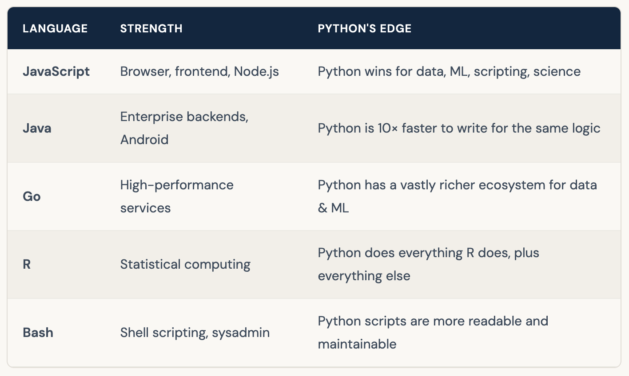Click the PYTHON'S EDGE column header

pyautogui.click(x=364, y=28)
